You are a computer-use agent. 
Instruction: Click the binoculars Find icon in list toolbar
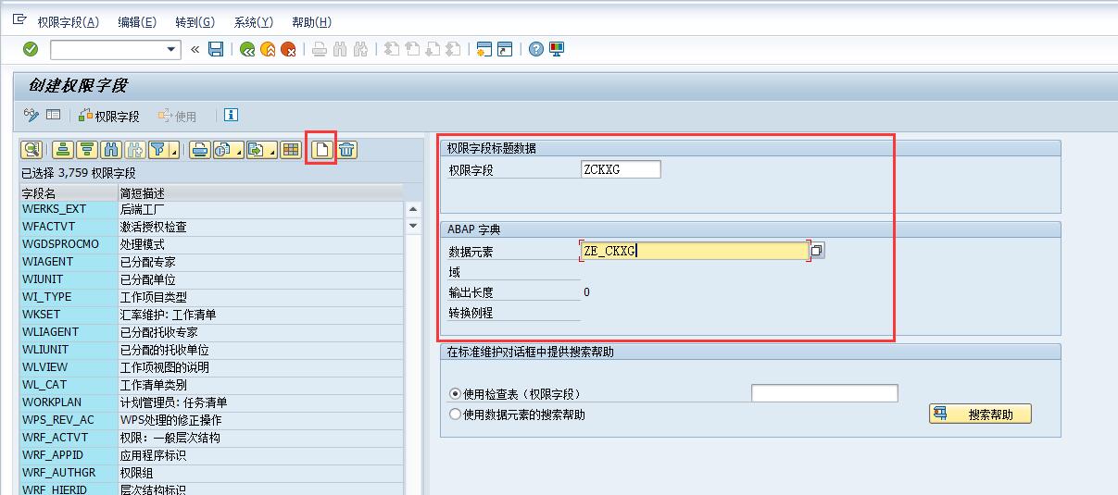(x=111, y=150)
